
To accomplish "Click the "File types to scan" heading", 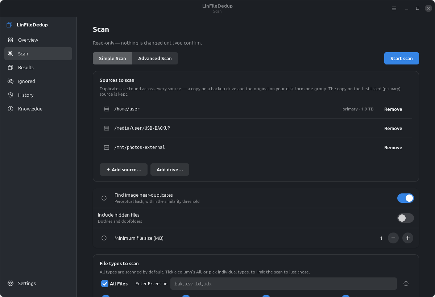I will tap(119, 263).
